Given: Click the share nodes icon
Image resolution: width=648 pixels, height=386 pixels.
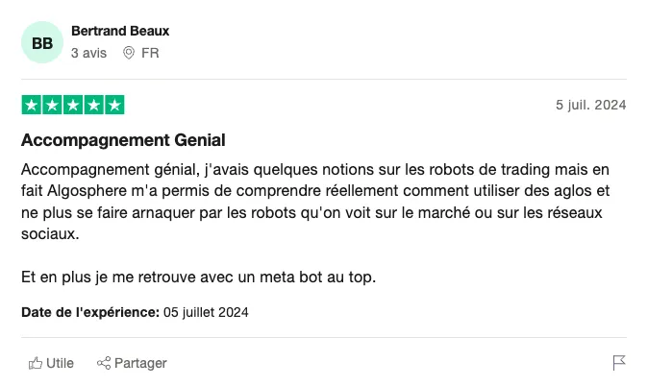Looking at the screenshot, I should point(104,363).
